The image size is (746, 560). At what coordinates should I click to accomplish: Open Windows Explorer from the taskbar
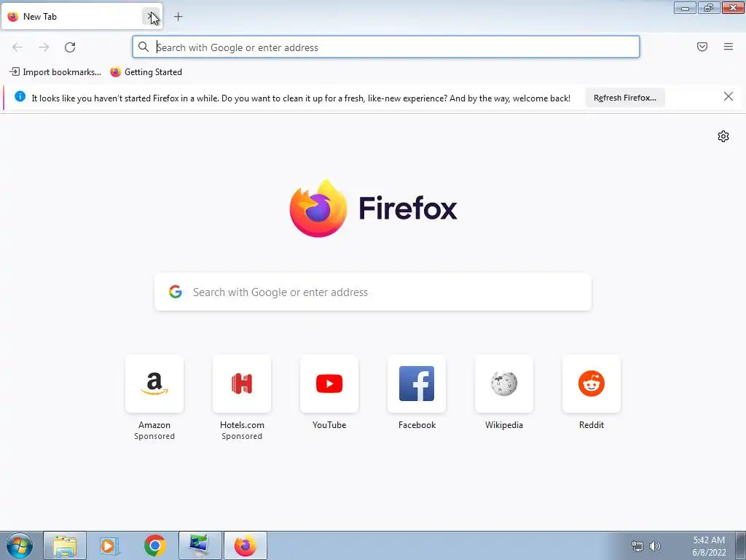(65, 545)
